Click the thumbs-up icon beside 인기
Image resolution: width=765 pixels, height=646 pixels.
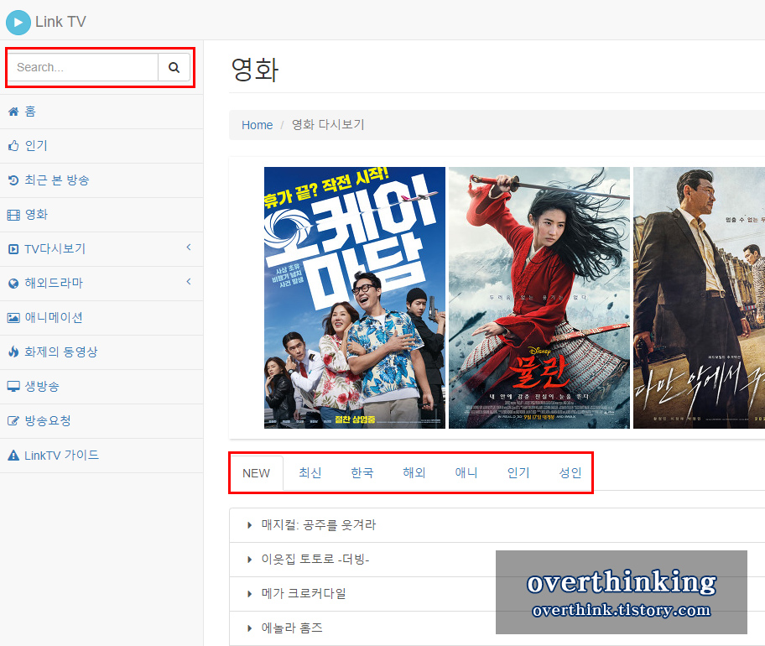13,146
